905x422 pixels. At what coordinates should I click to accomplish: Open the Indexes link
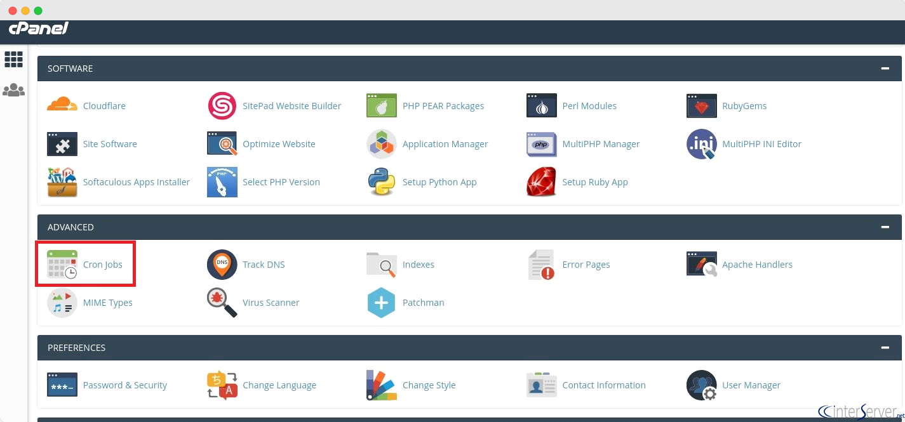[419, 265]
